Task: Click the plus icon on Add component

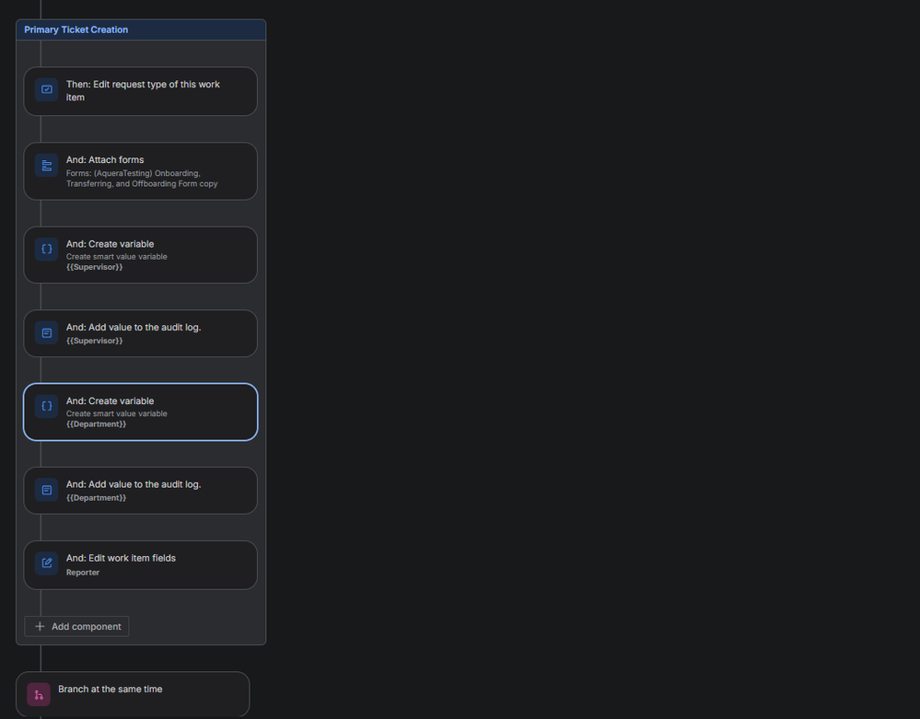Action: coord(40,626)
